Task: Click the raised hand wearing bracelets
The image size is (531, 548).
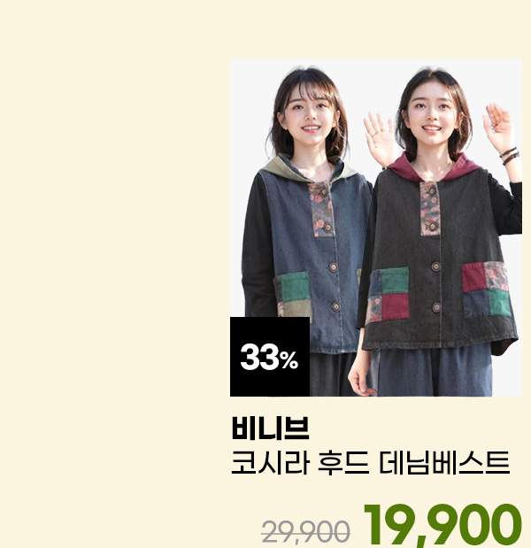Action: 501,131
